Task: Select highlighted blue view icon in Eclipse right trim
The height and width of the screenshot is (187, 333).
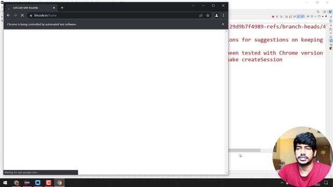Action: (x=331, y=41)
